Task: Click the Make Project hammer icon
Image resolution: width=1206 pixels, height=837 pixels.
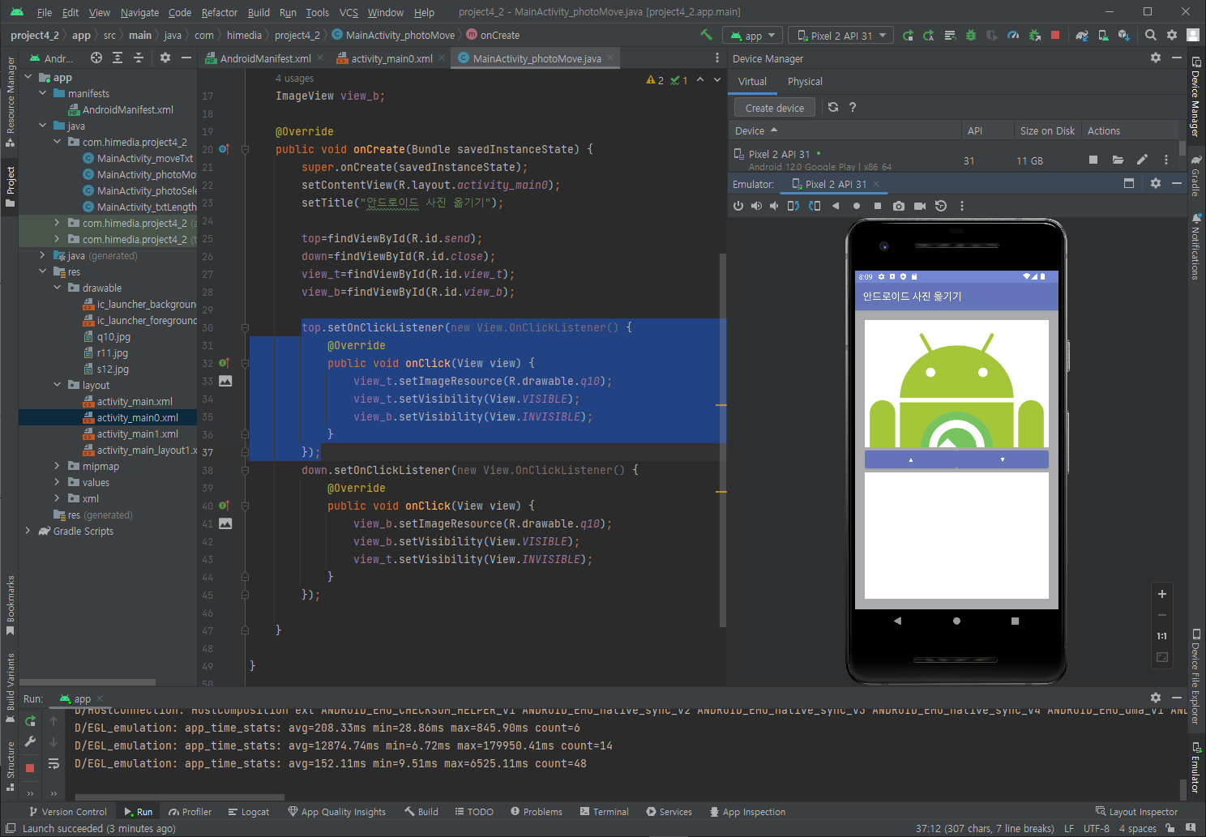Action: (x=706, y=35)
